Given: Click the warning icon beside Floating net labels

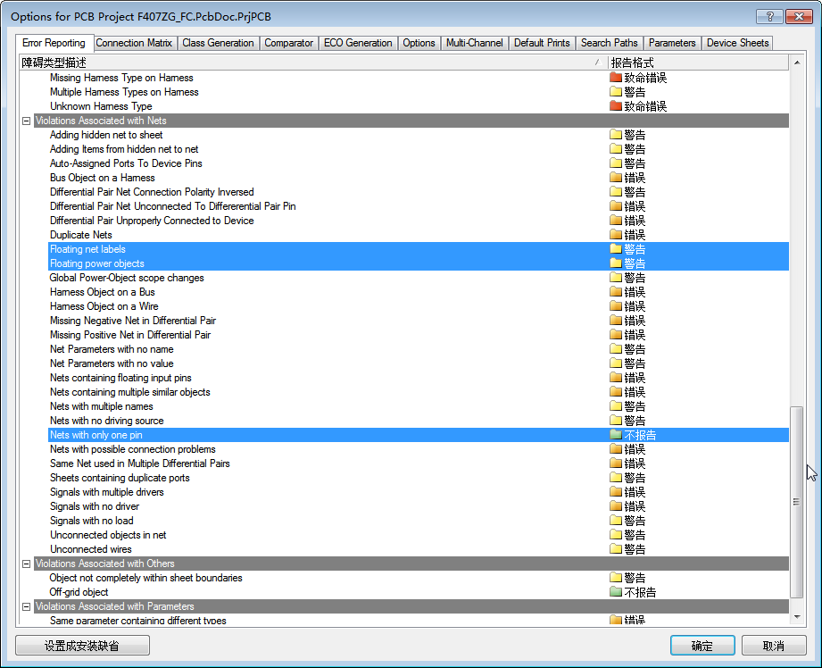Looking at the screenshot, I should (617, 249).
